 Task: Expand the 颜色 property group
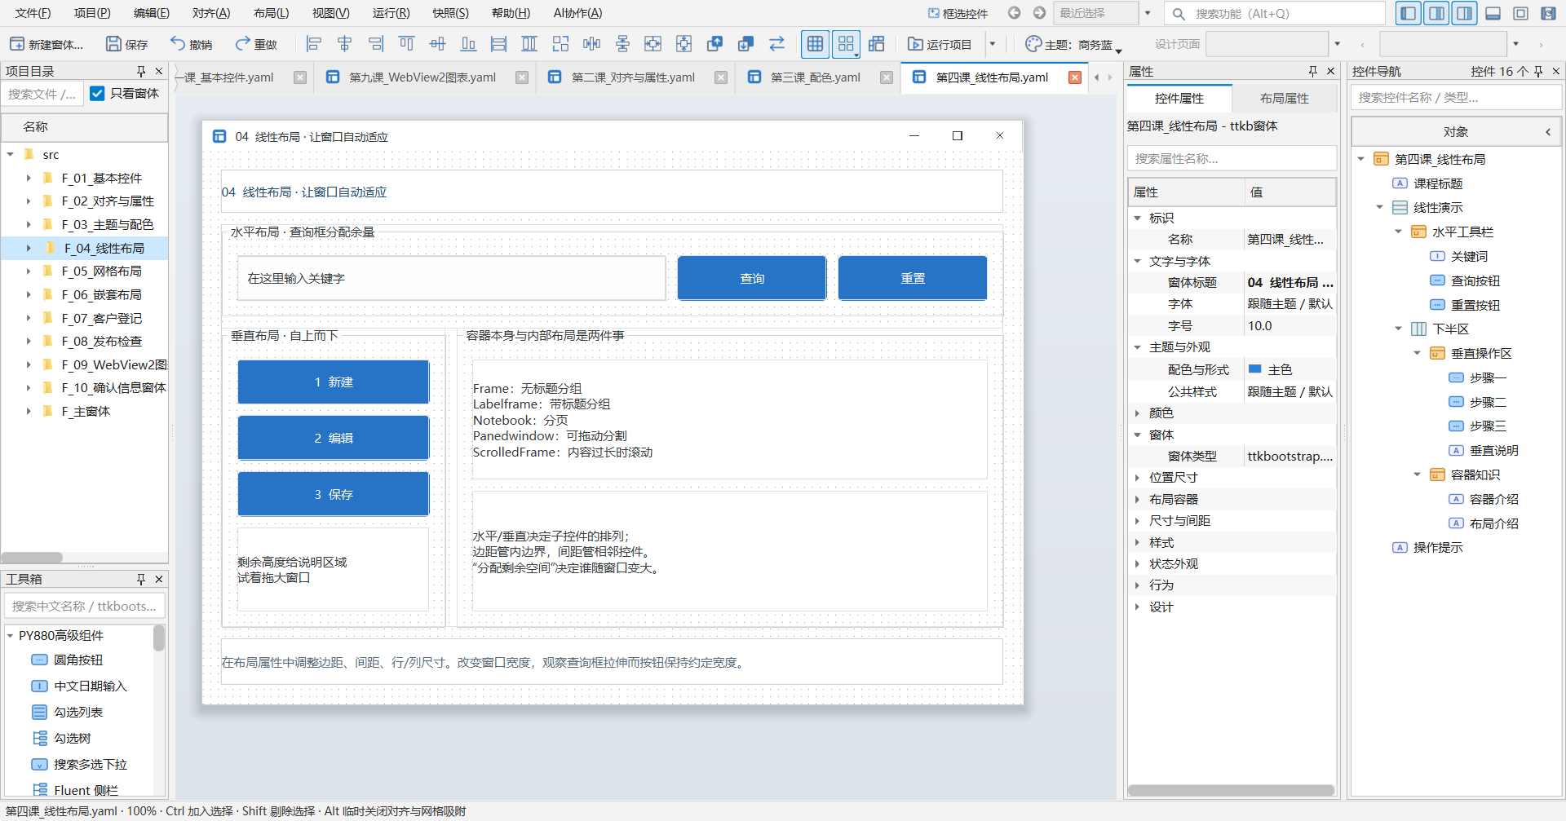(1137, 413)
